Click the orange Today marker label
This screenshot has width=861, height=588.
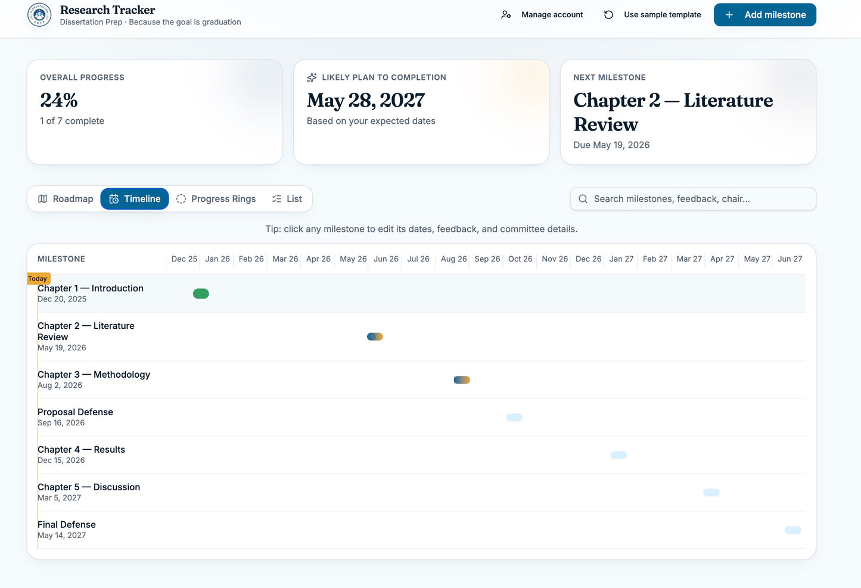coord(39,279)
